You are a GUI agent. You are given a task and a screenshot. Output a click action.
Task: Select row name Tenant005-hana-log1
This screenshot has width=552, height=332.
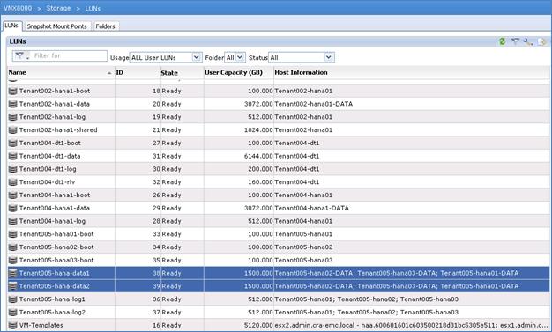(52, 299)
